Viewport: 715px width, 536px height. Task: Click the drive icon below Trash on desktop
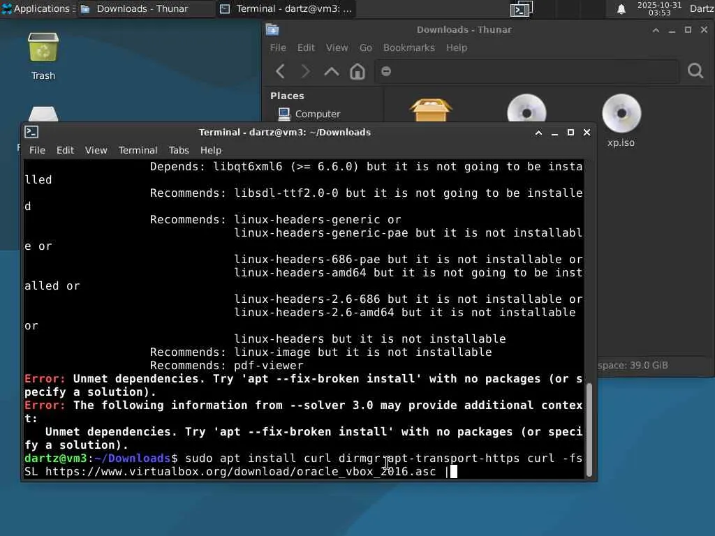pos(43,114)
